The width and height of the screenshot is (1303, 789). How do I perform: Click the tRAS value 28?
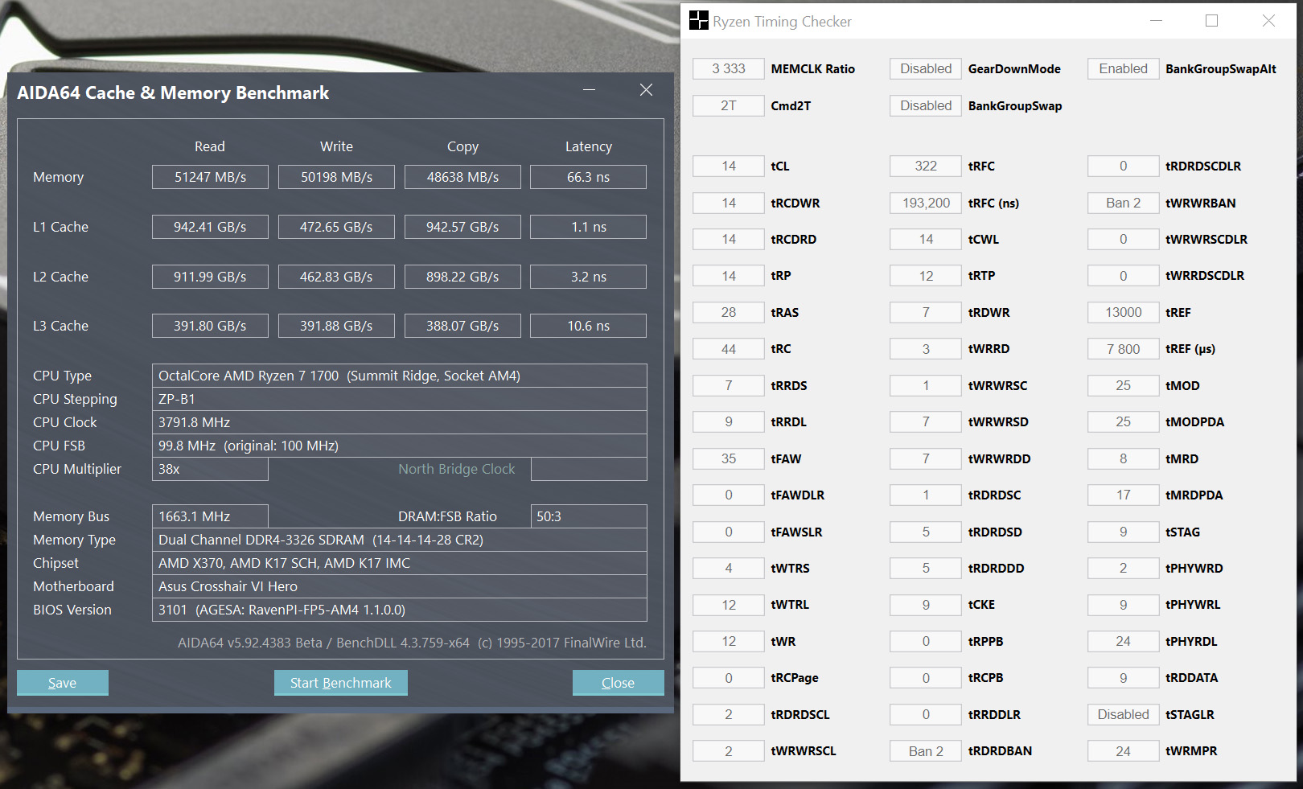729,312
